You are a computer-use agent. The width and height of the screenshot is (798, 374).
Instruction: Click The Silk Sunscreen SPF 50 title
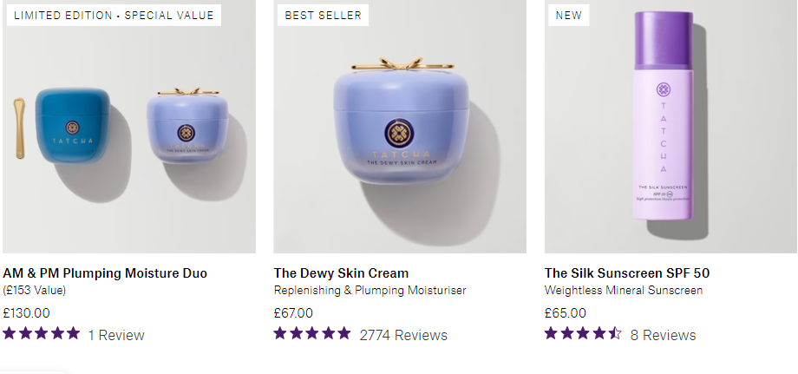627,273
